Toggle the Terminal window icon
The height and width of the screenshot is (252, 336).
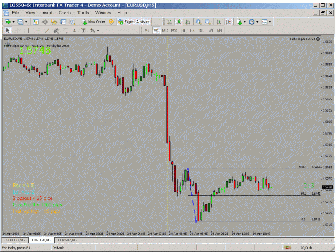(63, 22)
